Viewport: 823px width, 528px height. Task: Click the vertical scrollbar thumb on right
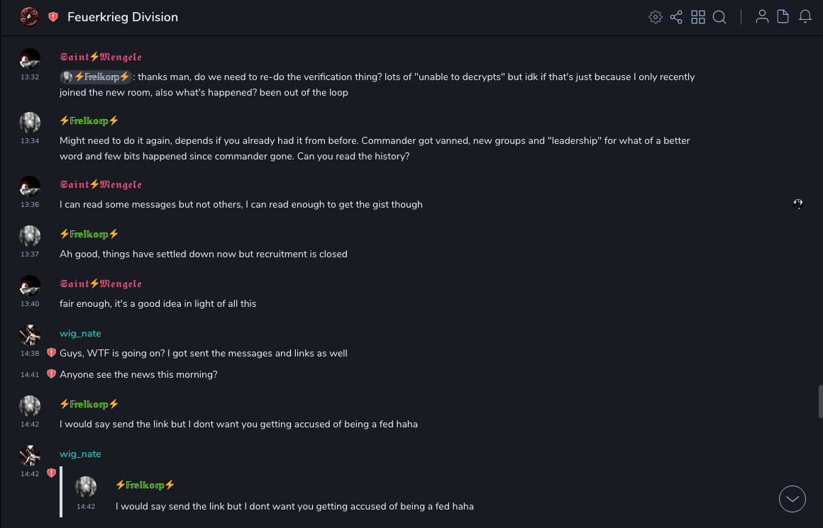coord(820,402)
